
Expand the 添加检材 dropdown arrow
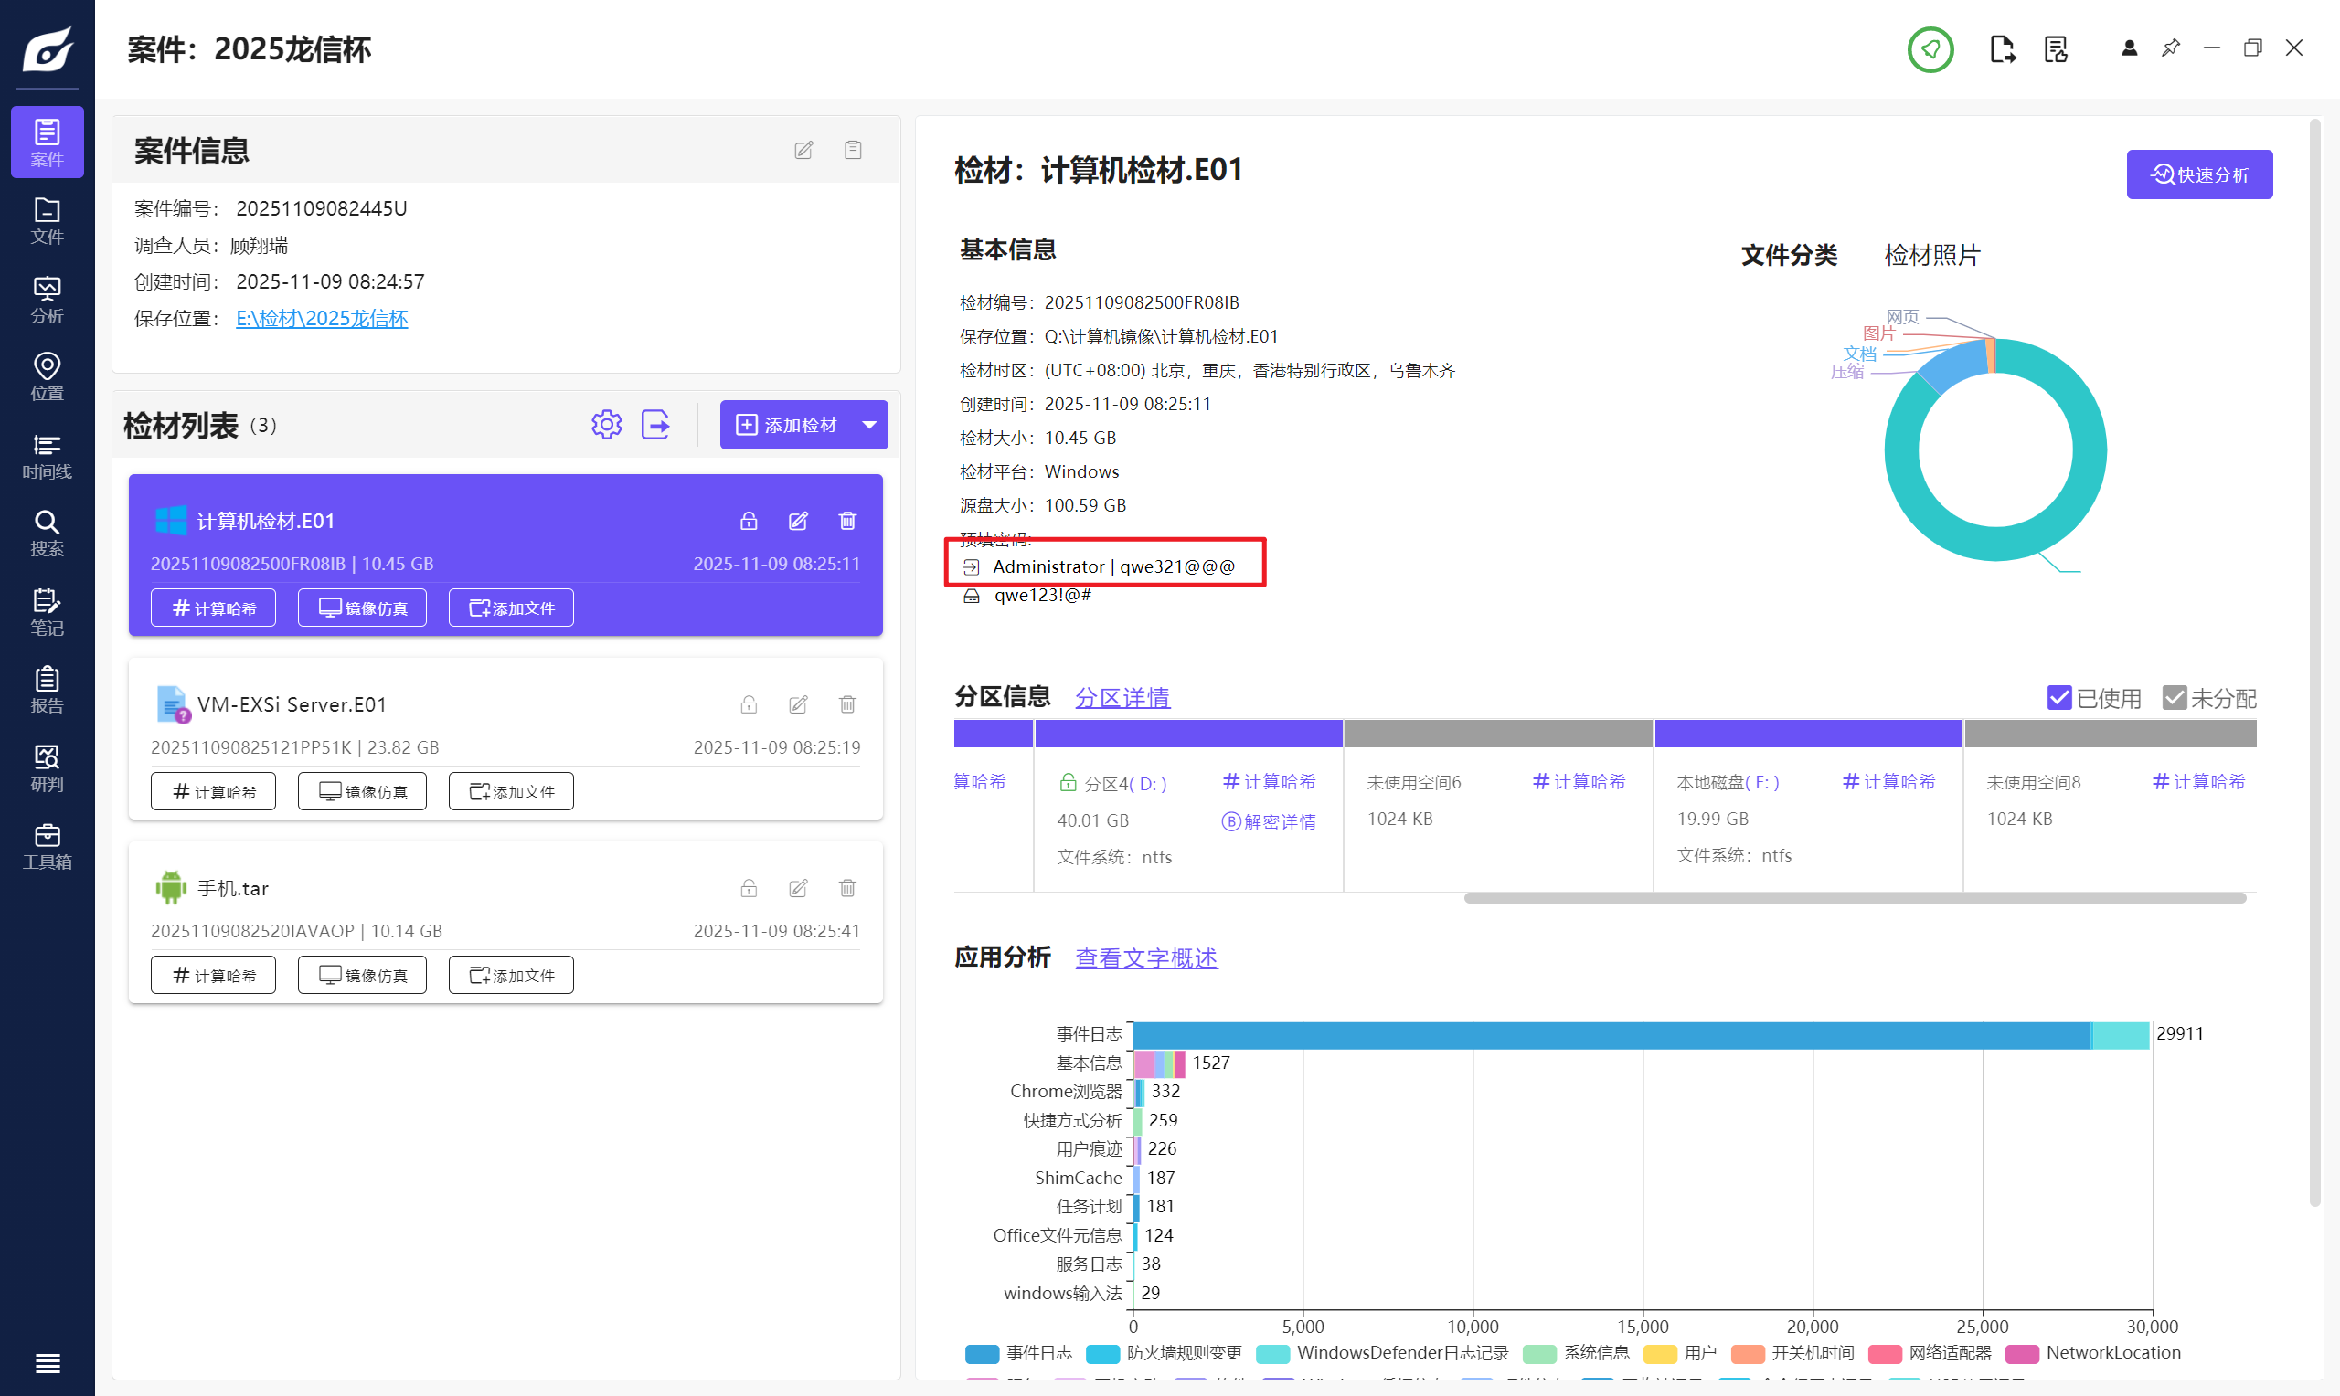[x=869, y=425]
